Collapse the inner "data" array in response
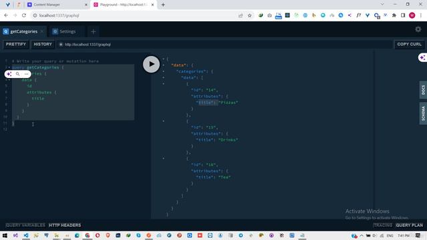The image size is (427, 240). (163, 77)
